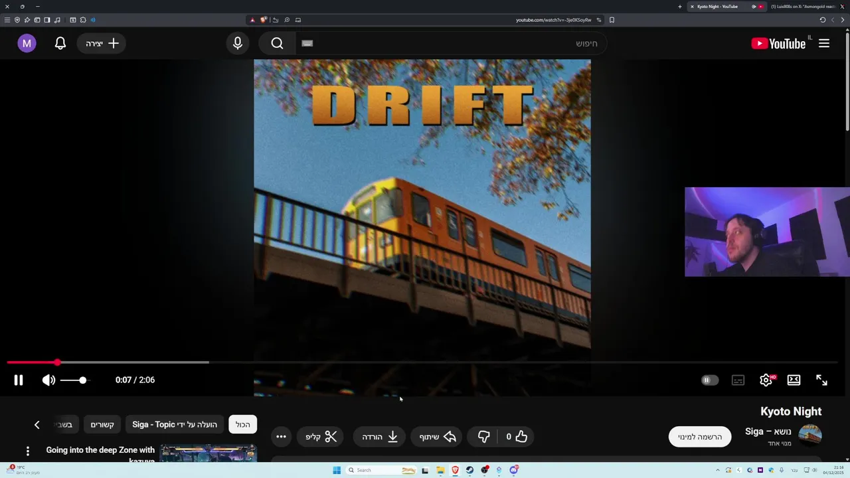850x478 pixels.
Task: Switch to the Kyoto Night - YouTube tab
Action: 726,7
